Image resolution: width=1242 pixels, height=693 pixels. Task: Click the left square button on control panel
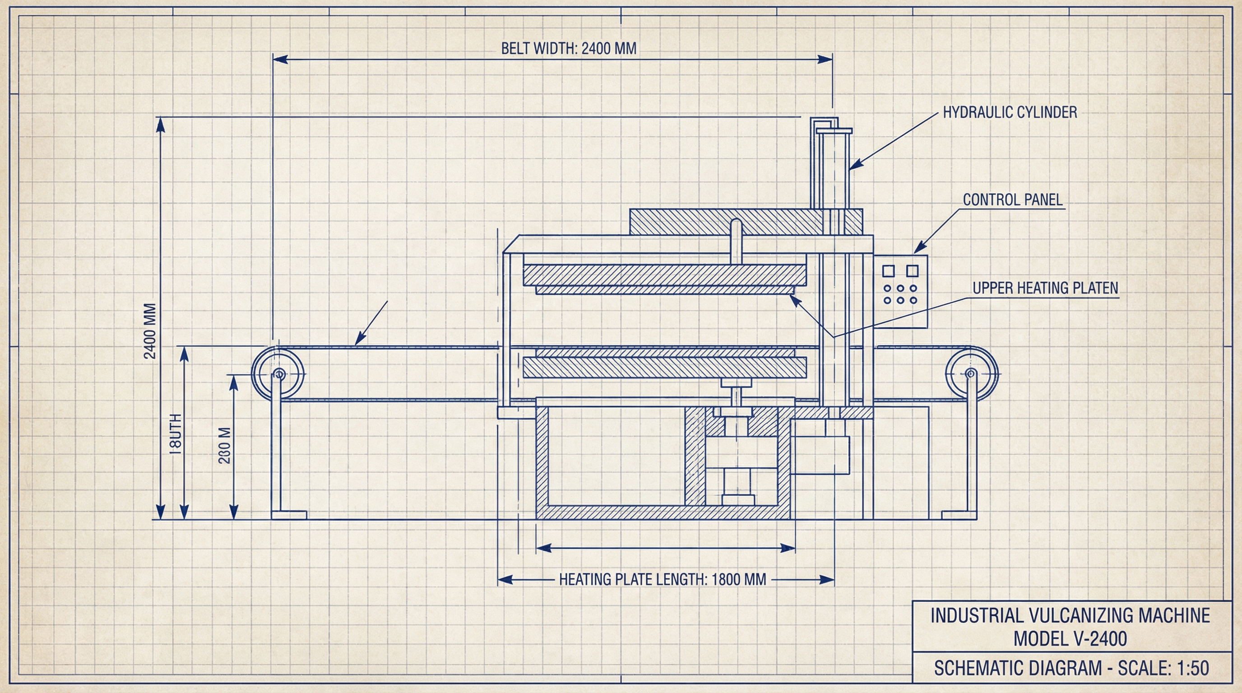click(888, 271)
